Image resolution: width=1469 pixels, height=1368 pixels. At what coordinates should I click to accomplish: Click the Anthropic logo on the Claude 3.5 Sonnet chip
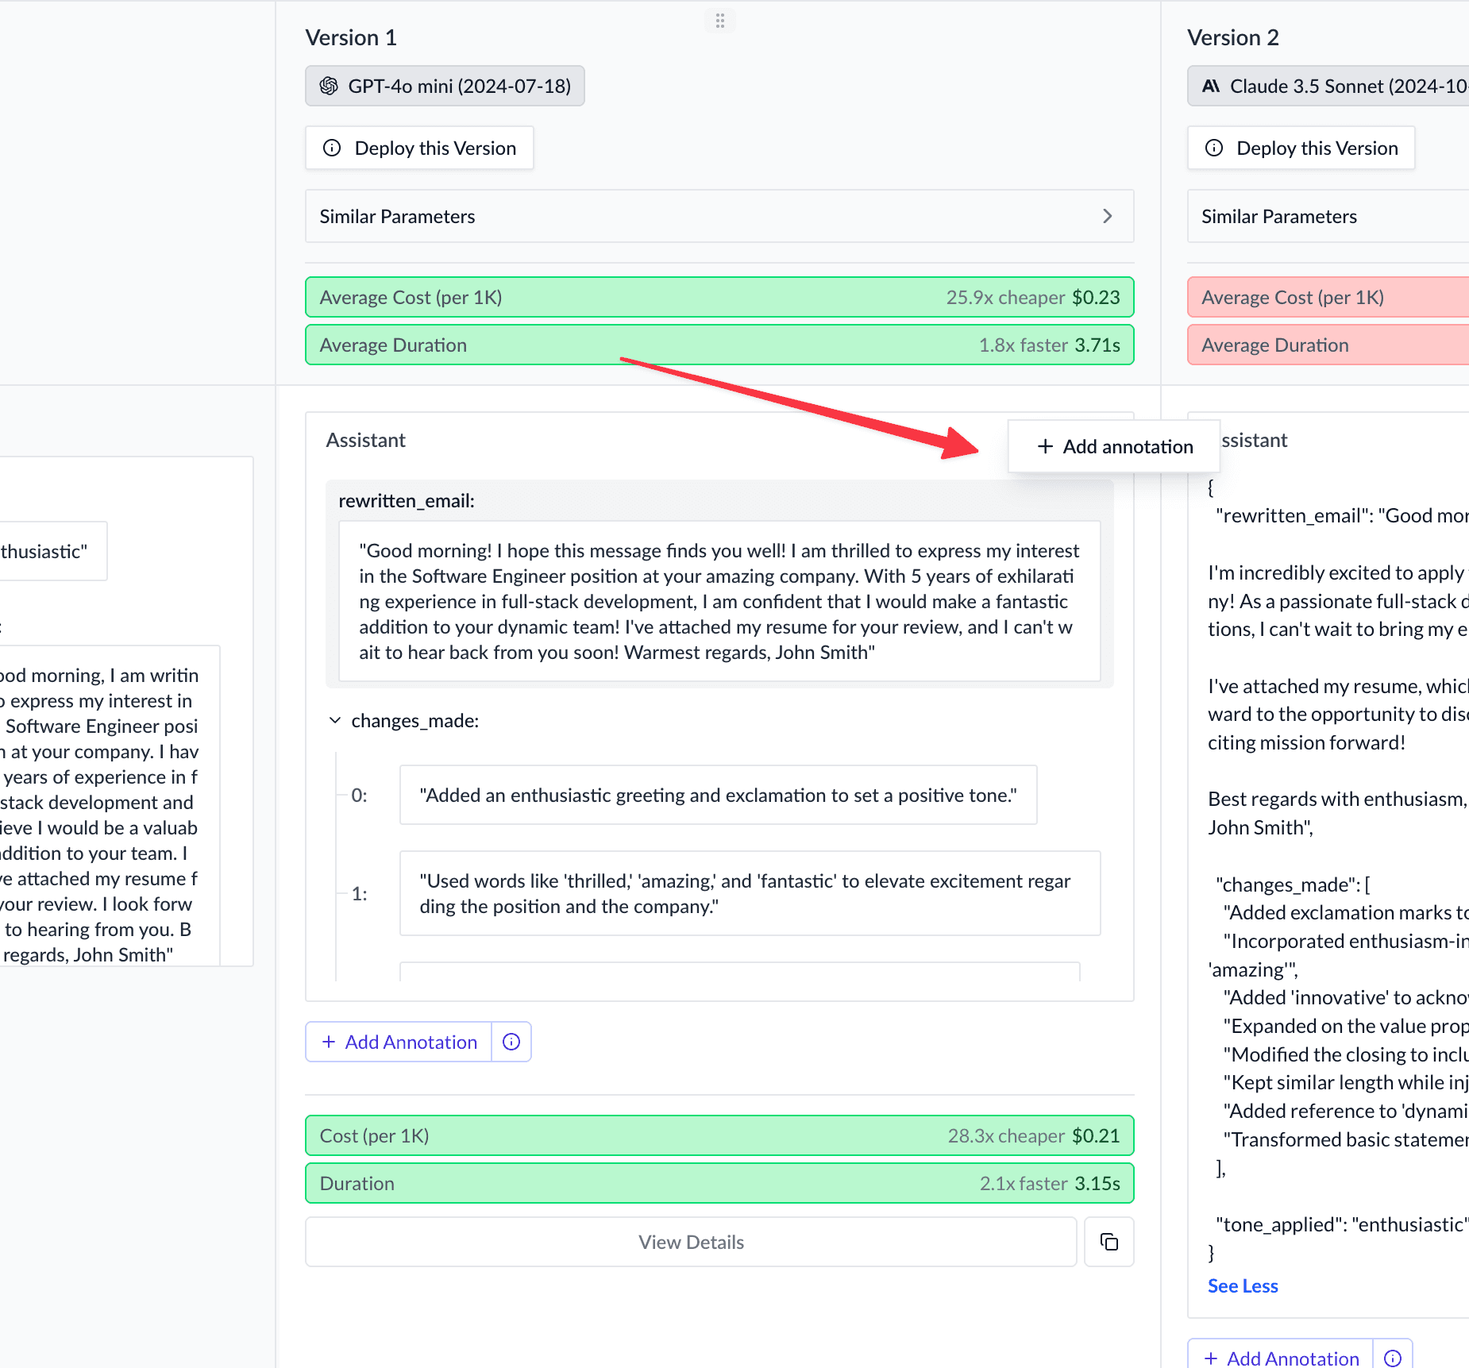click(x=1210, y=86)
